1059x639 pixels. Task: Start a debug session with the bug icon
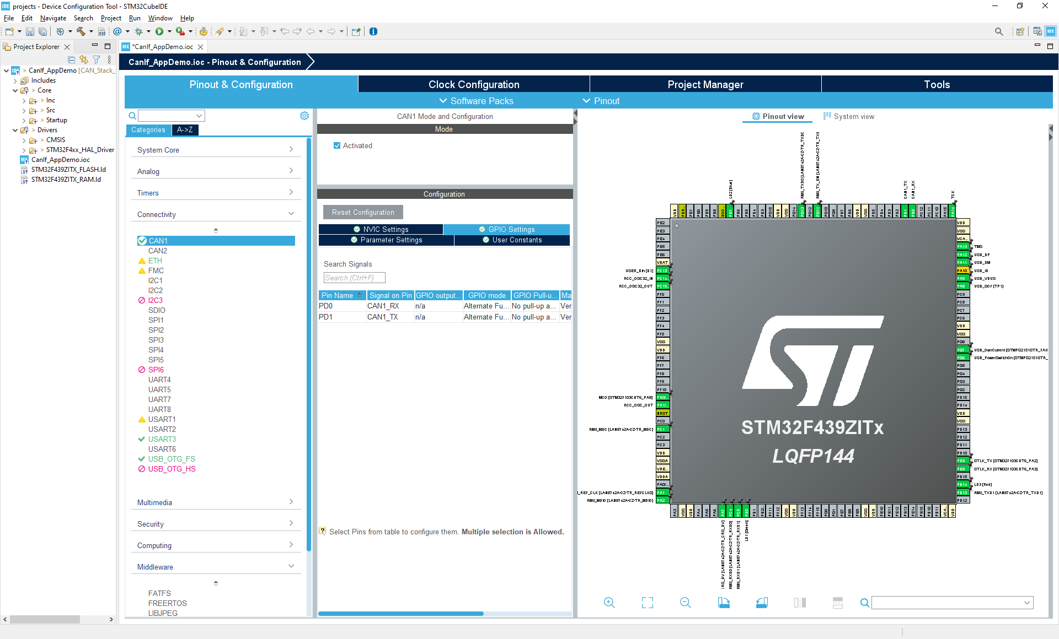point(139,31)
